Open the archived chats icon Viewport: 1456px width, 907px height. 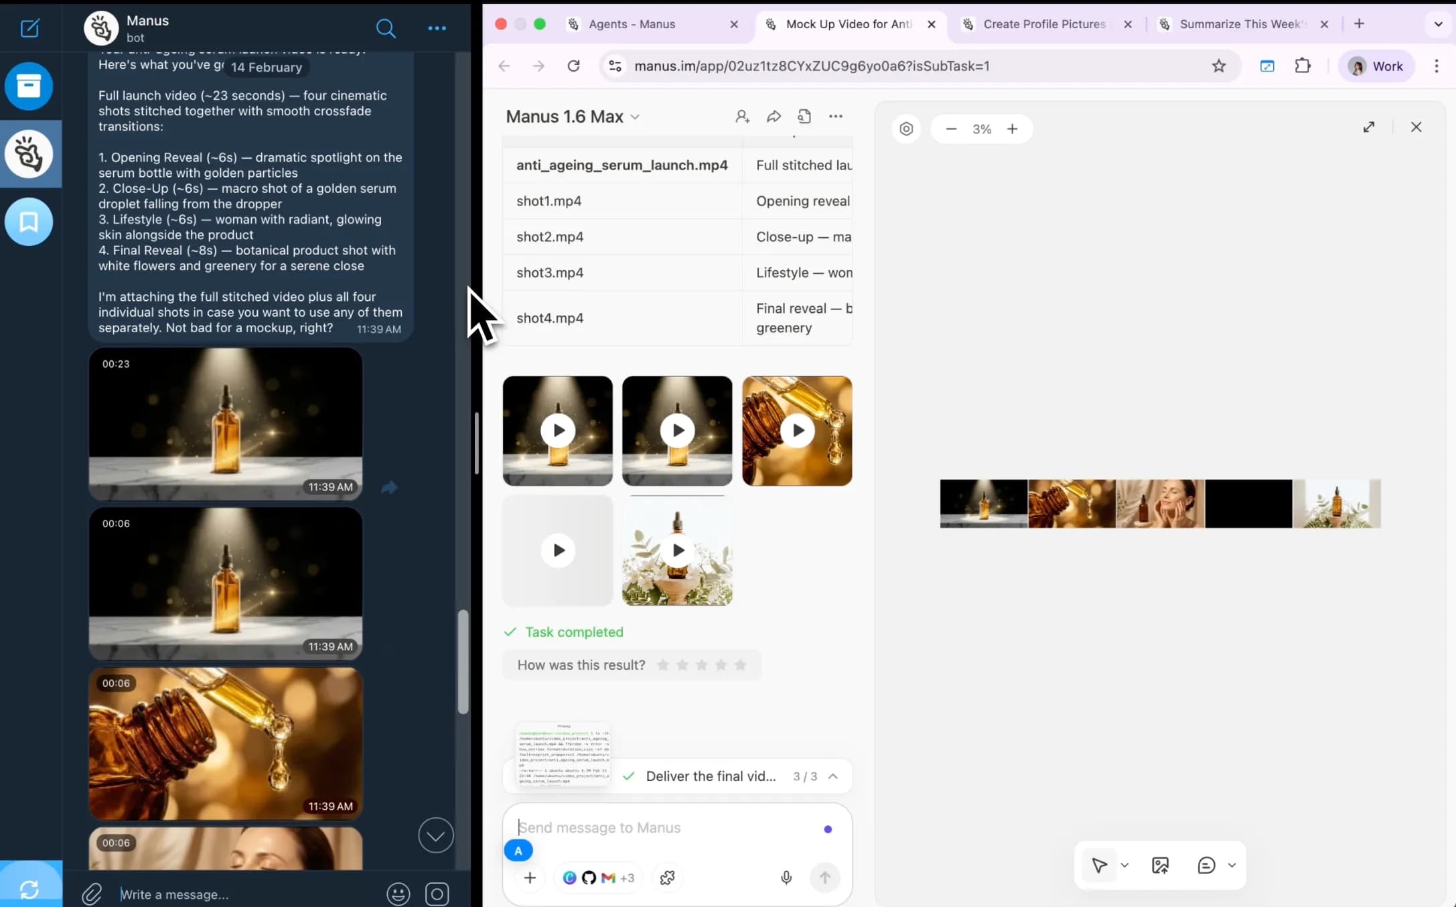tap(29, 86)
